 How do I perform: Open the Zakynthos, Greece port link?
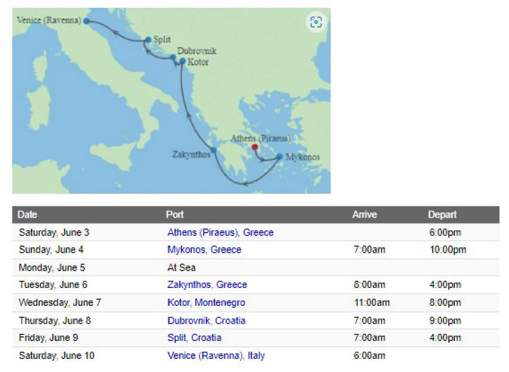click(207, 284)
